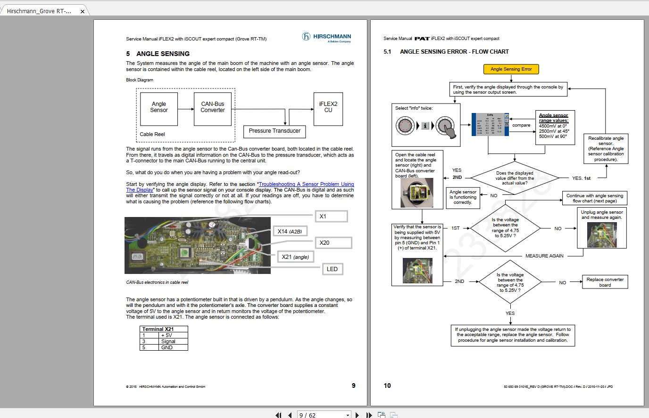
Task: Click the 'Angle sensor is functioning correctly' box
Action: pos(463,197)
